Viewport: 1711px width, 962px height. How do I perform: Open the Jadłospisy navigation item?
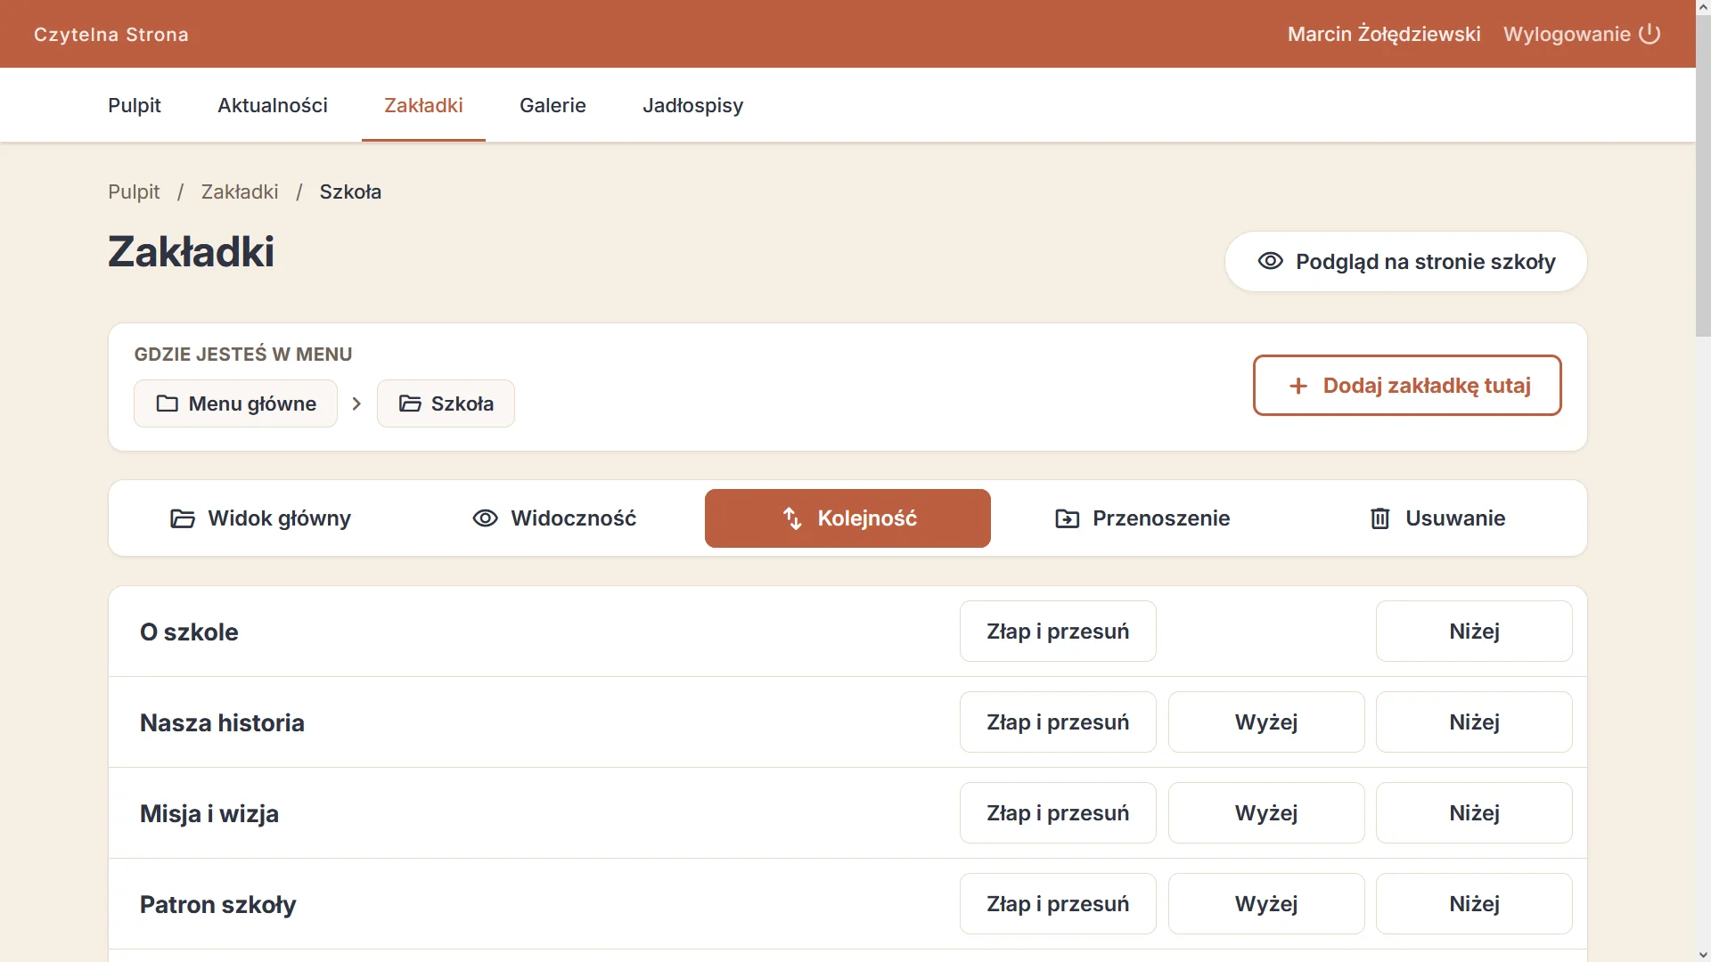pyautogui.click(x=693, y=105)
